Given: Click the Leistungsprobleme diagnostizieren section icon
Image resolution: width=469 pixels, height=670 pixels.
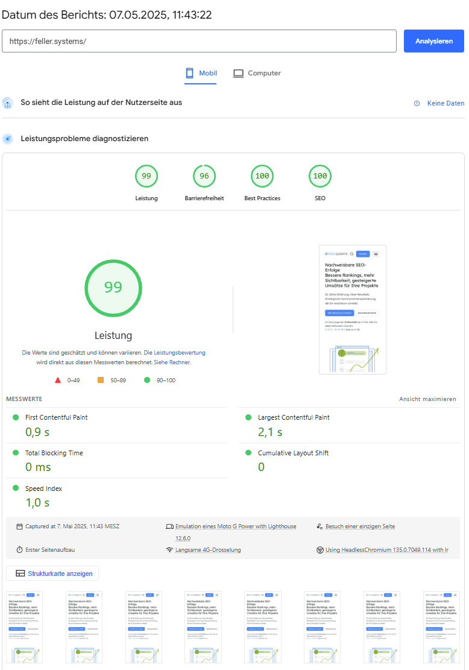Looking at the screenshot, I should [8, 139].
